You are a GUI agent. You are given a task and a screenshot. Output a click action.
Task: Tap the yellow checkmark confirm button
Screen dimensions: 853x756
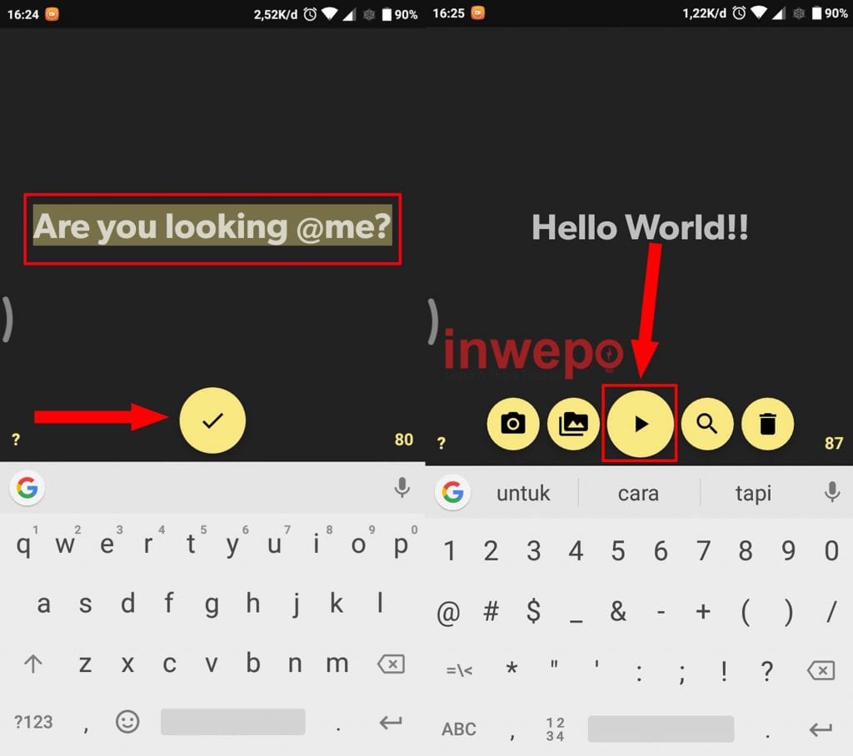pos(212,420)
